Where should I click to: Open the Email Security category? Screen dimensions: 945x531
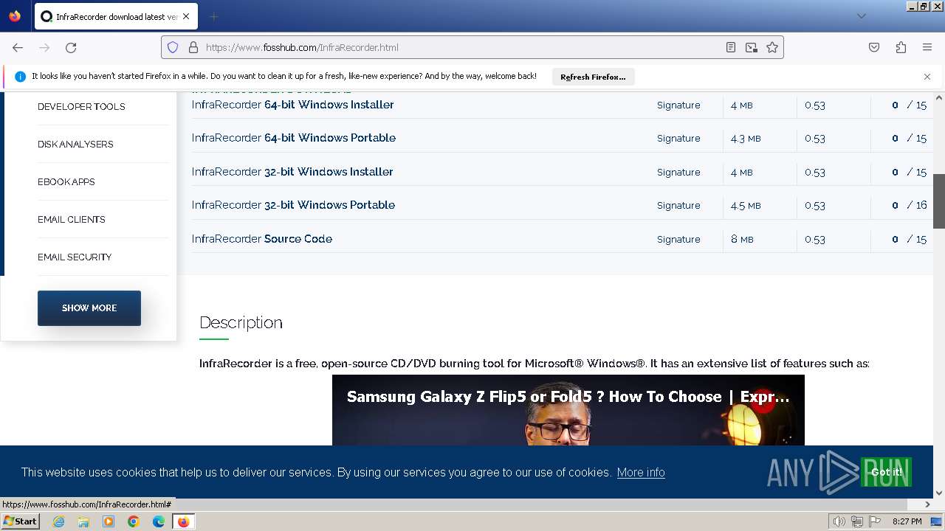point(75,257)
